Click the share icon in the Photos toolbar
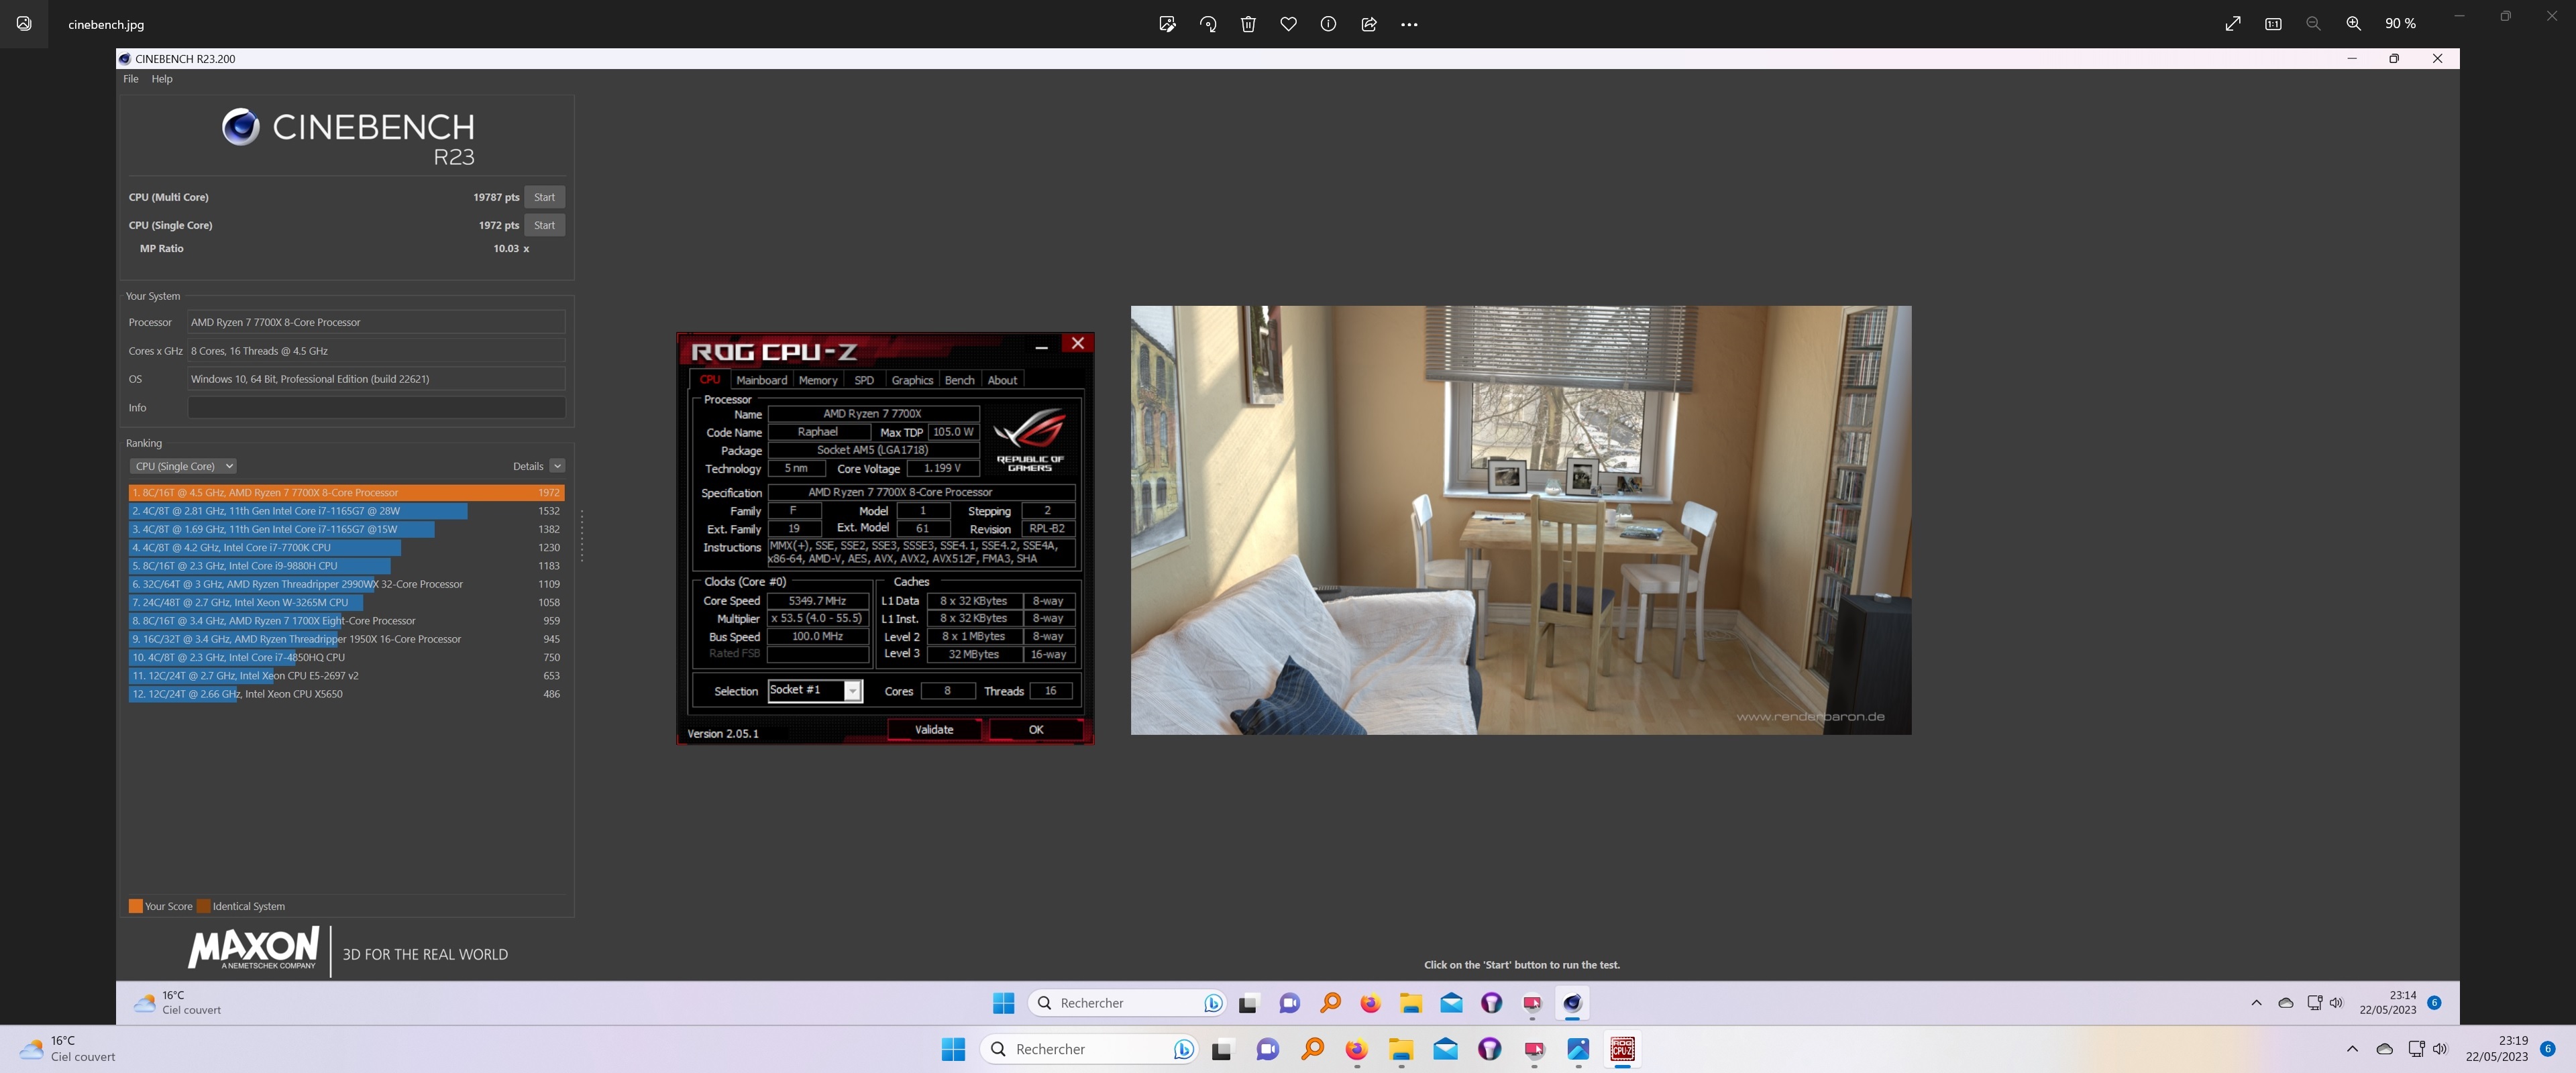Viewport: 2576px width, 1073px height. tap(1369, 24)
